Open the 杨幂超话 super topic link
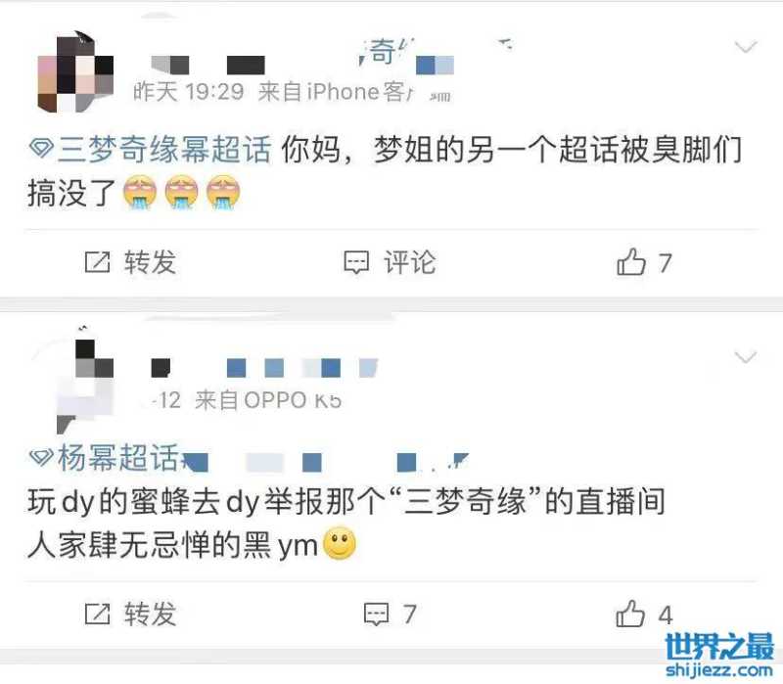The height and width of the screenshot is (684, 783). [118, 457]
